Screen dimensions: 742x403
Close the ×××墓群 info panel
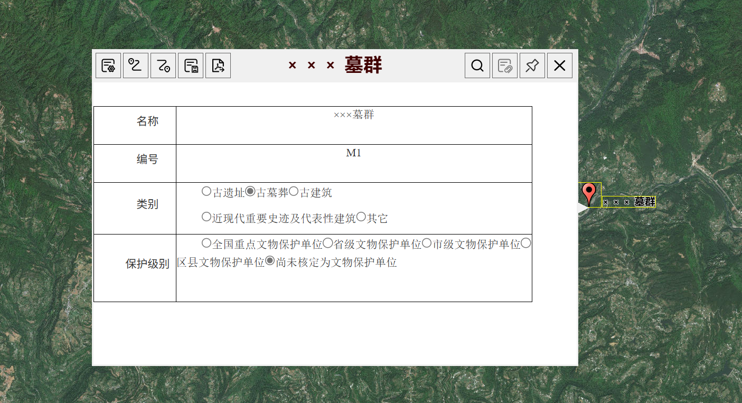coord(560,65)
